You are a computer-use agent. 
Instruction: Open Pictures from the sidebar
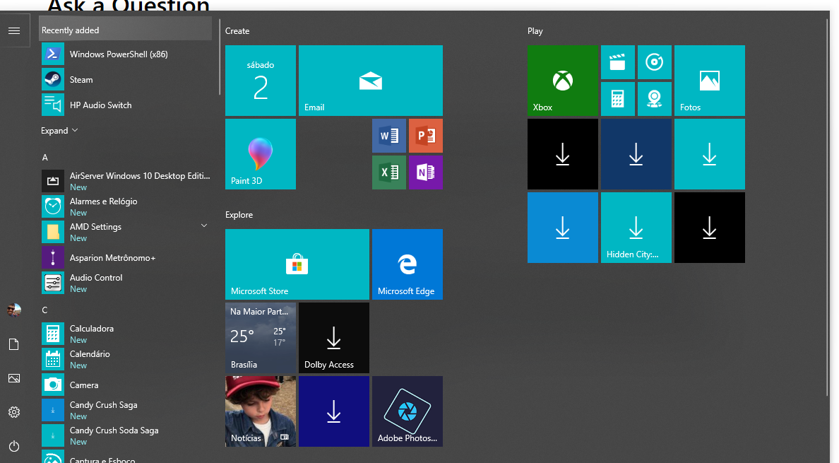point(14,378)
